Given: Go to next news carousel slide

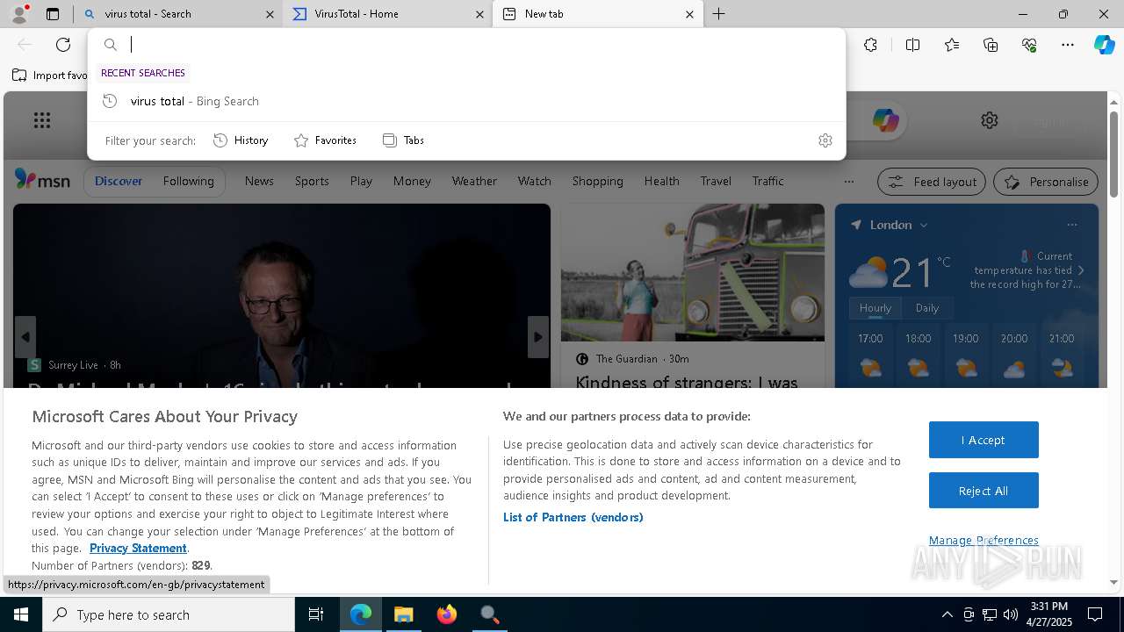Looking at the screenshot, I should click(538, 337).
